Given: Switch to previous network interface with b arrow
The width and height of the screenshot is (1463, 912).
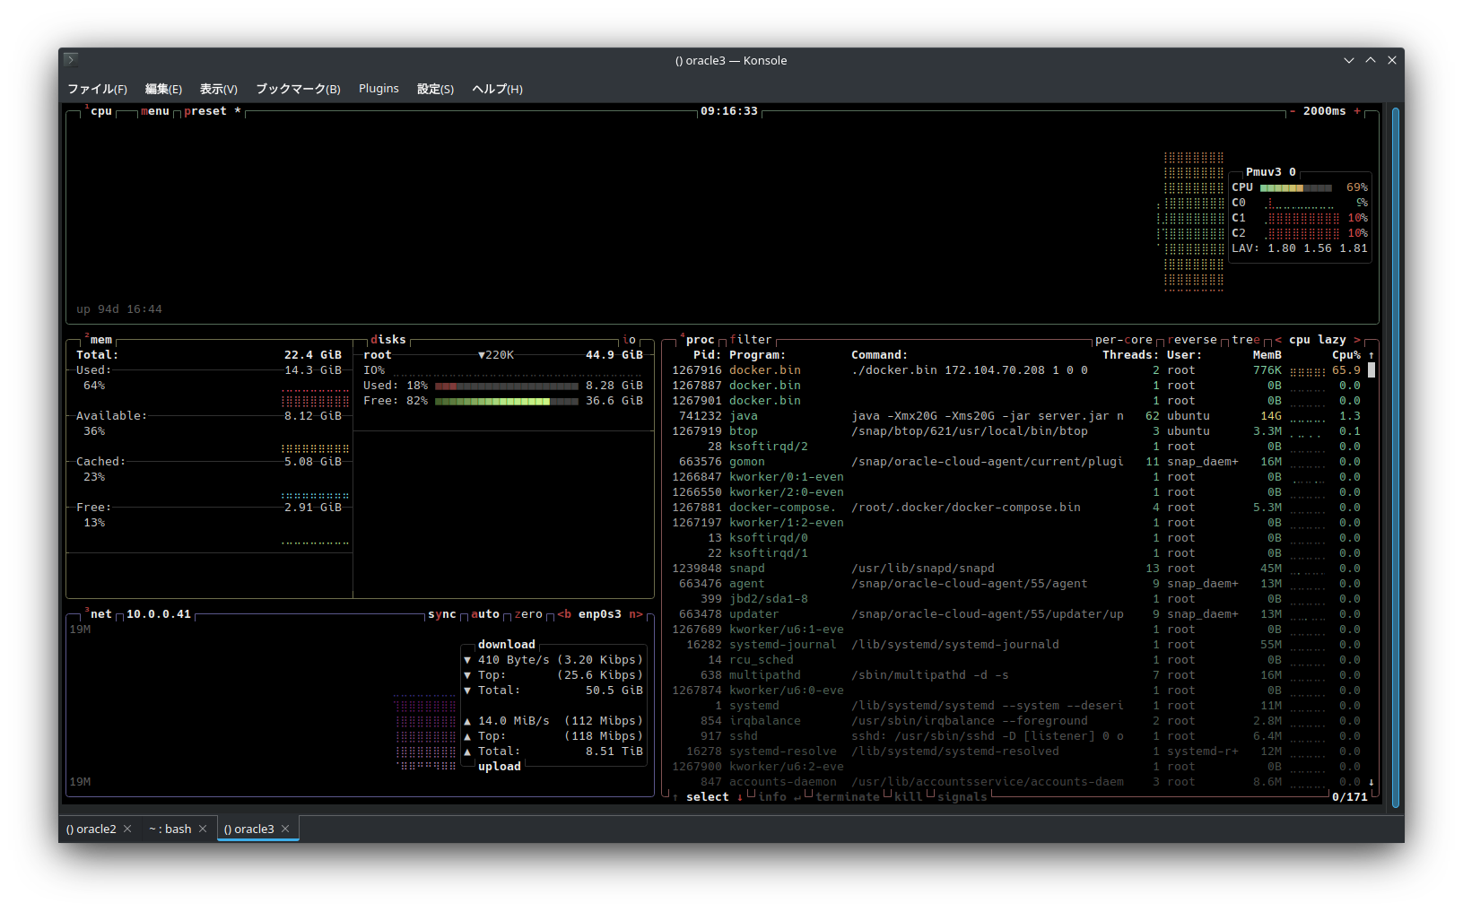Looking at the screenshot, I should coord(564,614).
